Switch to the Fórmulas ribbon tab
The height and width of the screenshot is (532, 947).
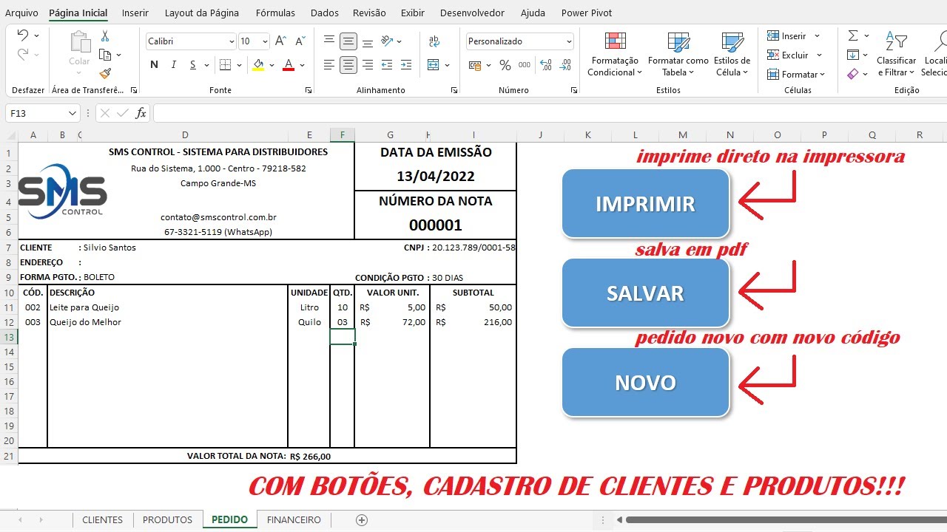pos(275,13)
